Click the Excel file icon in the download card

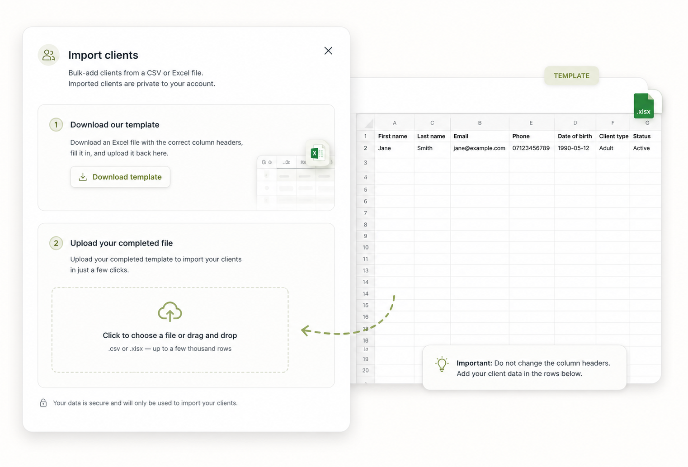tap(317, 153)
